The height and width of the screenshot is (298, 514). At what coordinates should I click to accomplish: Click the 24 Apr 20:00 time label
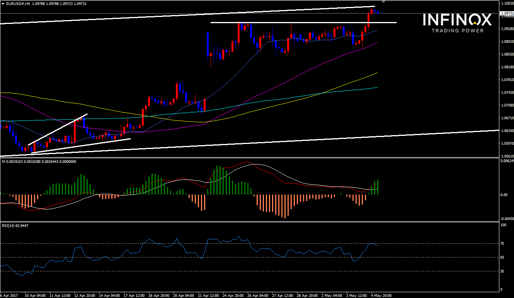tap(233, 295)
